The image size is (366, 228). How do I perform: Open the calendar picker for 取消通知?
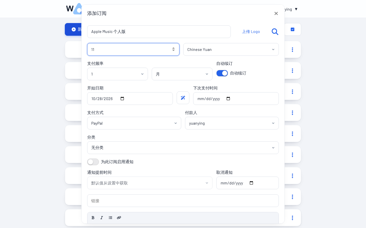tap(251, 183)
